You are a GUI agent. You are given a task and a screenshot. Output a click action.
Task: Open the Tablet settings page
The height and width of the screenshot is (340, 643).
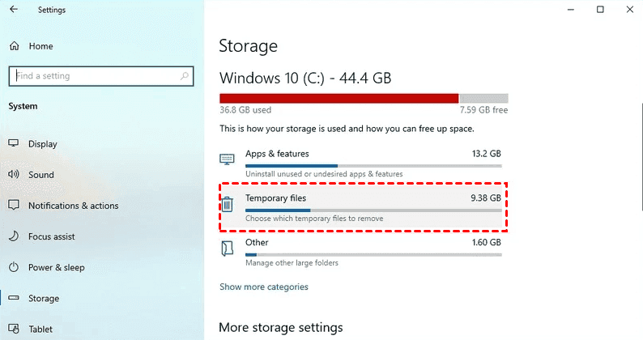tap(41, 329)
